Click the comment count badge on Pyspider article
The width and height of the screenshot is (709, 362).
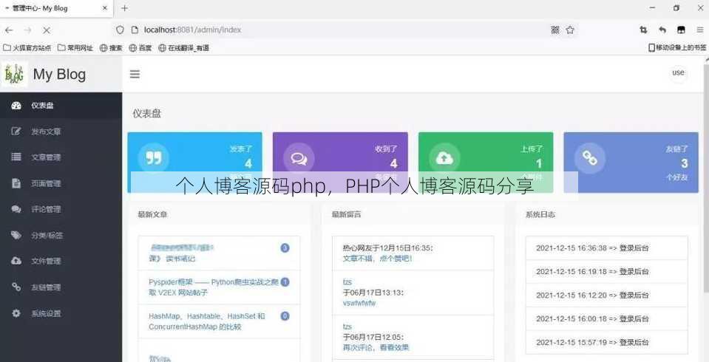tap(285, 282)
